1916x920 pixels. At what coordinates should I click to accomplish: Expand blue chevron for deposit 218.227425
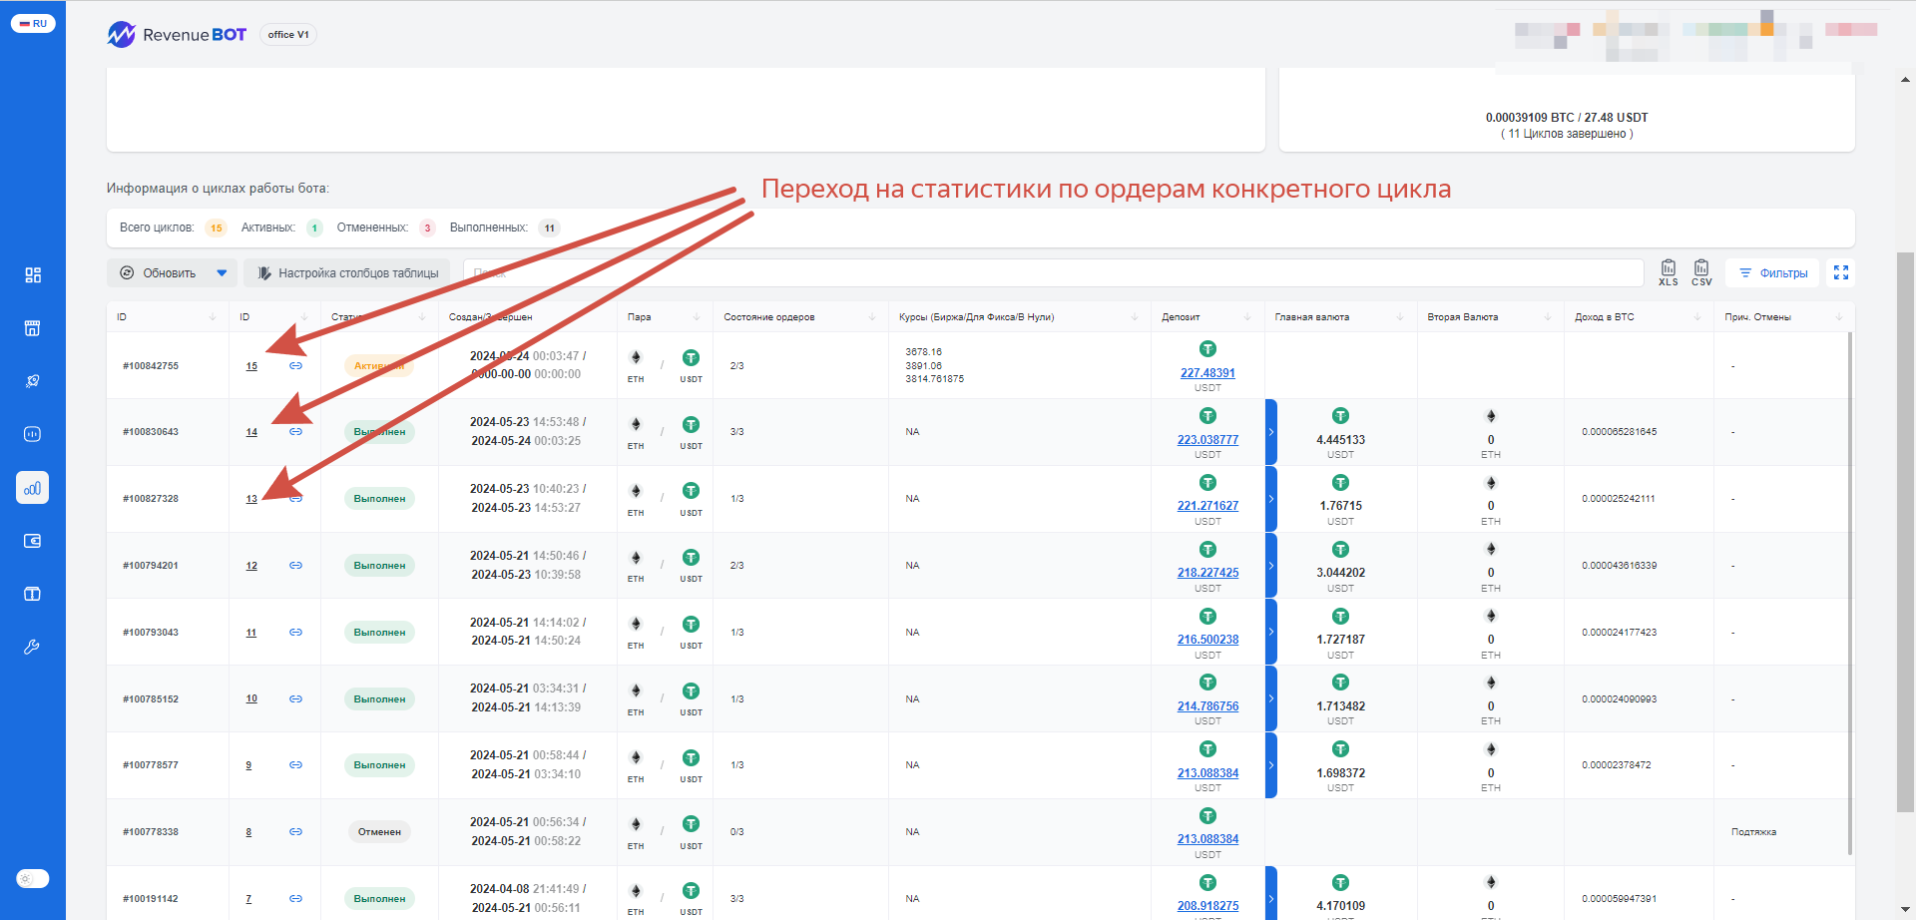(x=1271, y=566)
